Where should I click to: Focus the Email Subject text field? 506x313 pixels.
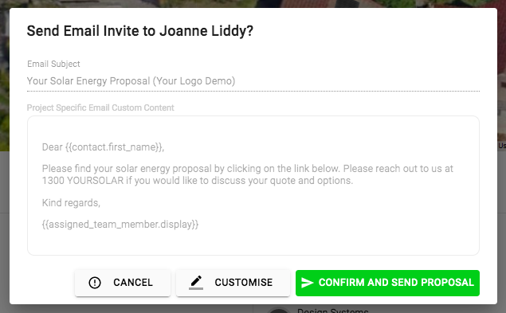[253, 81]
